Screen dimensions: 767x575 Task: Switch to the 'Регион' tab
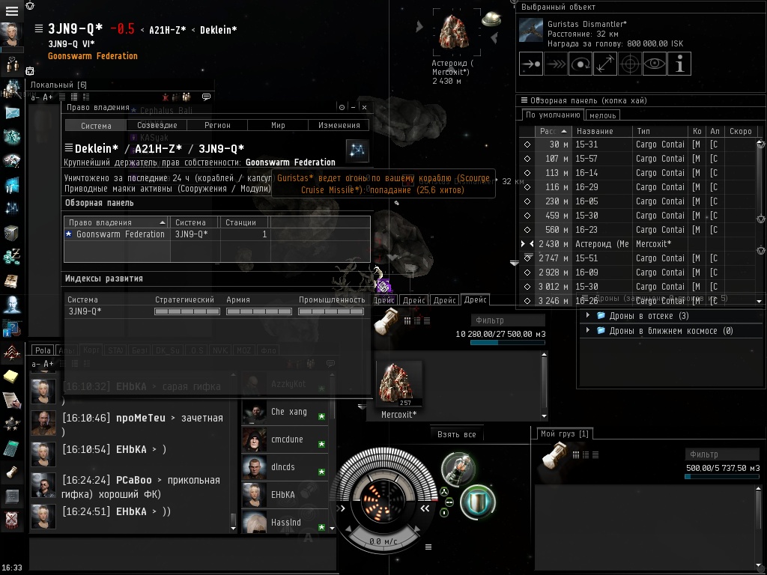click(217, 125)
